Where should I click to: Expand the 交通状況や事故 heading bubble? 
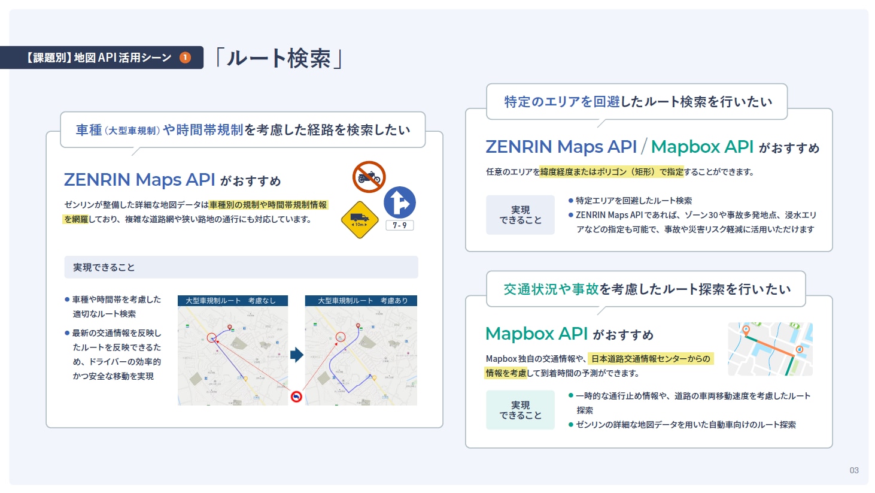click(646, 289)
